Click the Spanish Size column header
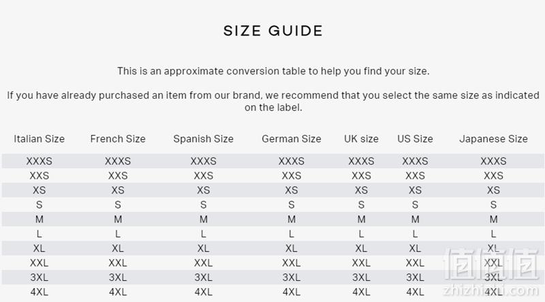Screen dimensions: 545x302 203,139
